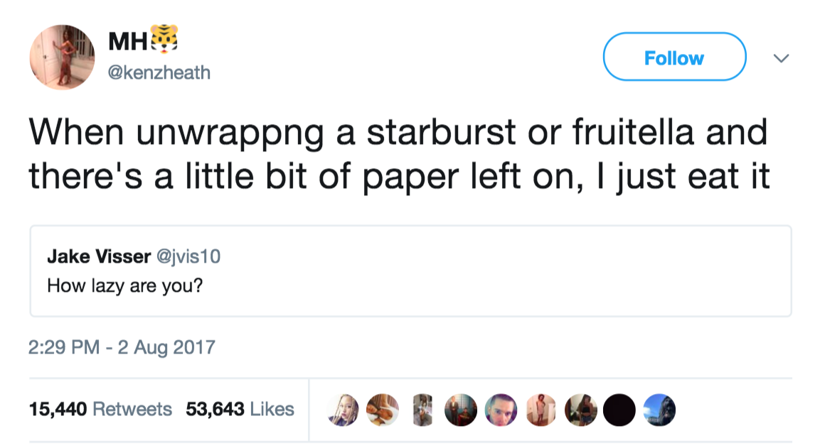This screenshot has width=815, height=448.
Task: View the 15,440 Retweets list
Action: coord(100,409)
